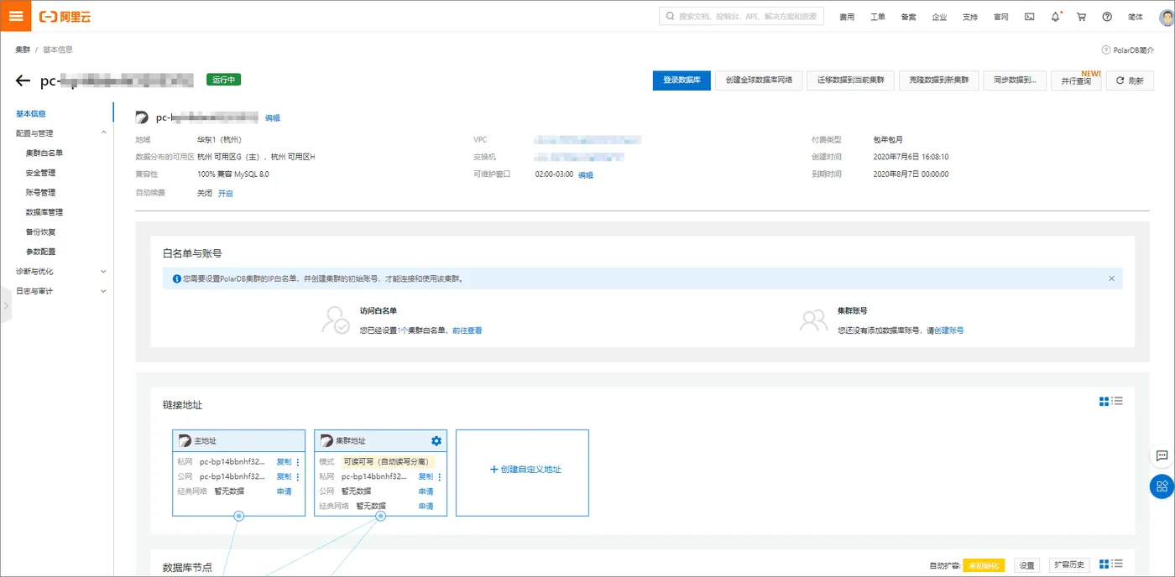Open 支持 in top navigation

click(970, 17)
